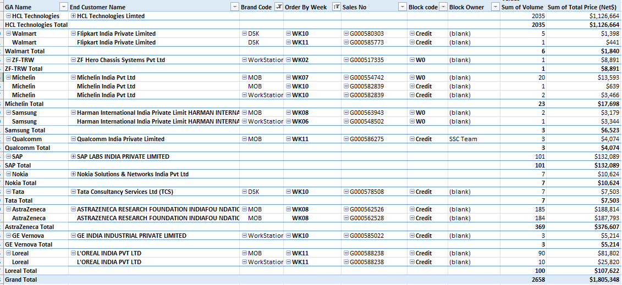
Task: Collapse sales number G000517335
Action: tap(346, 60)
